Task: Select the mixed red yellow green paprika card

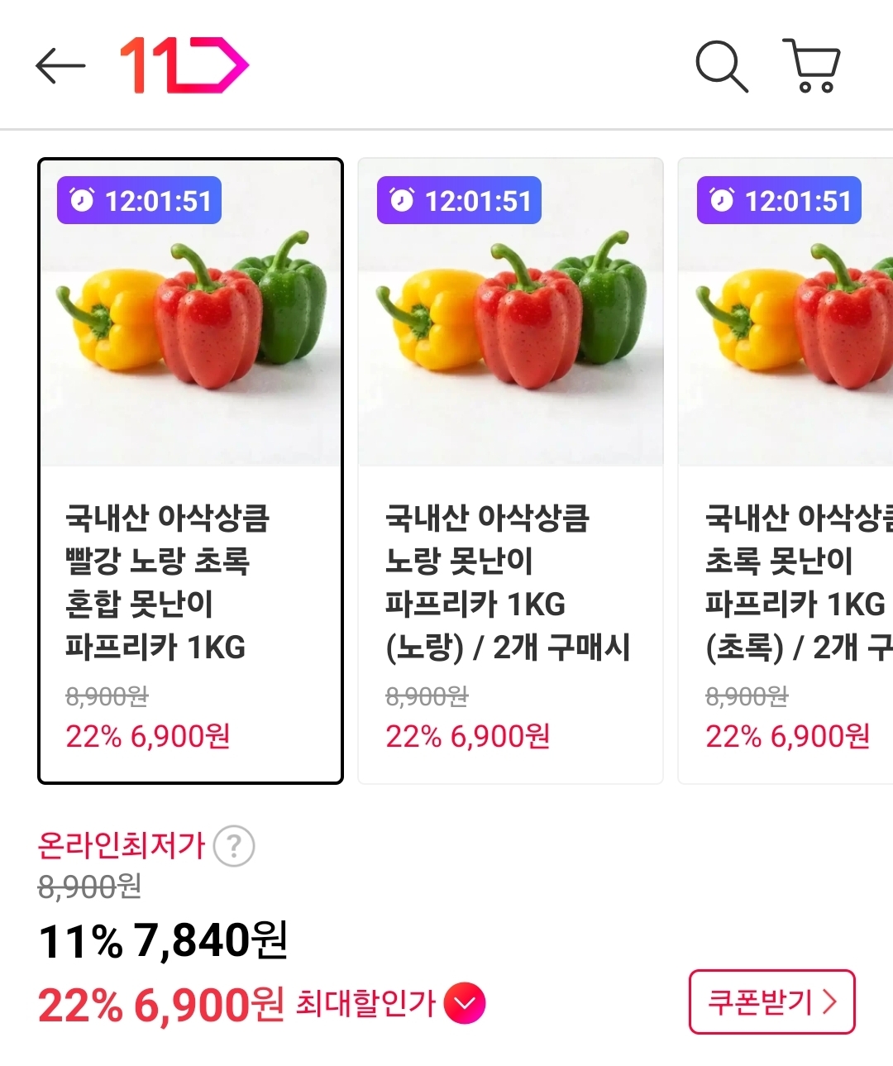Action: pos(190,470)
